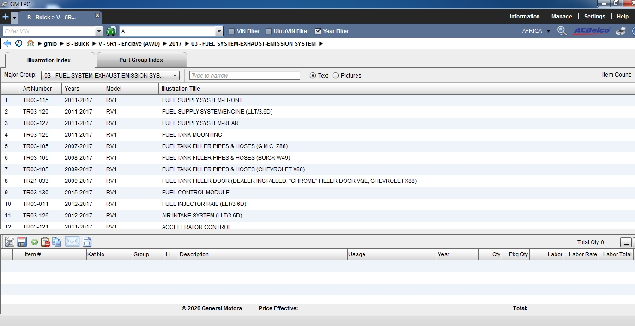The width and height of the screenshot is (635, 326).
Task: Expand the arrow after FUEL SYSTEM breadcrumb
Action: 321,44
